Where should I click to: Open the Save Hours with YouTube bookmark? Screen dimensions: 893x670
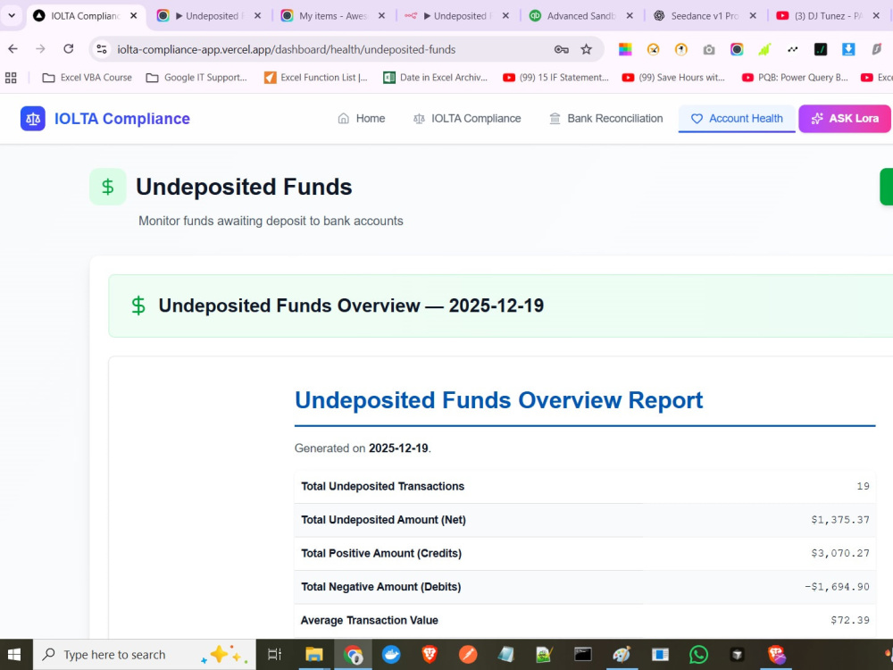click(x=673, y=78)
